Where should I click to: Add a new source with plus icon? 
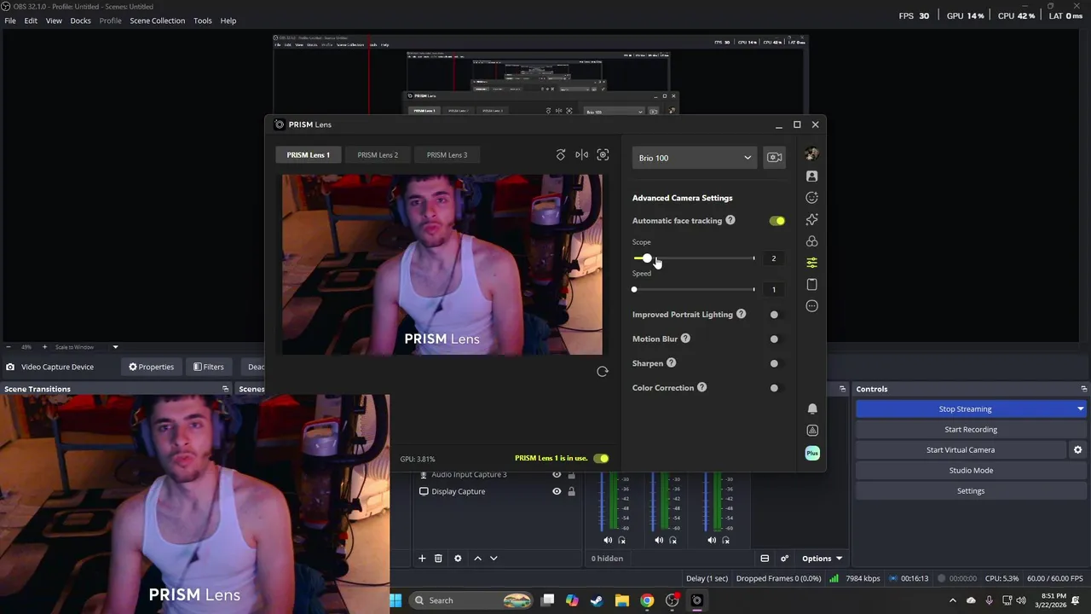coord(422,559)
